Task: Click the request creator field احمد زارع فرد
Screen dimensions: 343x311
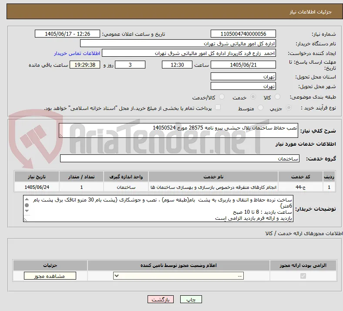Action: tap(189, 53)
